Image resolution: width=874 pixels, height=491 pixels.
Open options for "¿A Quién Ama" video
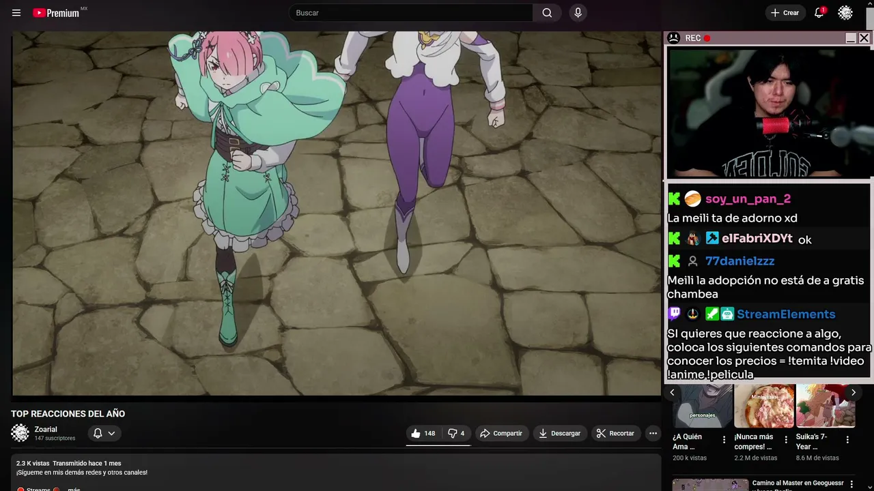pyautogui.click(x=724, y=440)
